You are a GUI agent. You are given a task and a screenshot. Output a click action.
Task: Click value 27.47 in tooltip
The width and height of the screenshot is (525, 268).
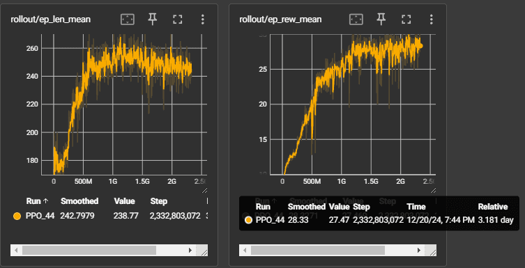tap(339, 220)
